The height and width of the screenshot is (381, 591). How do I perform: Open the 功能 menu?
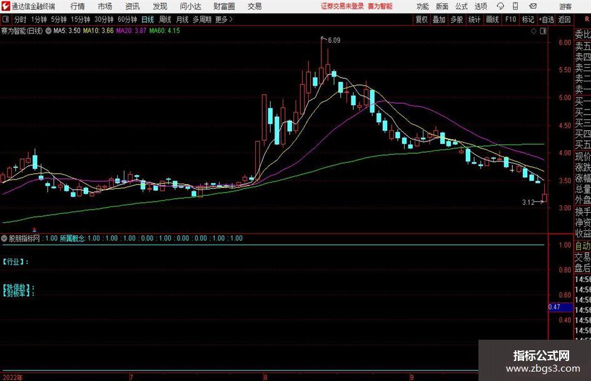coord(423,6)
